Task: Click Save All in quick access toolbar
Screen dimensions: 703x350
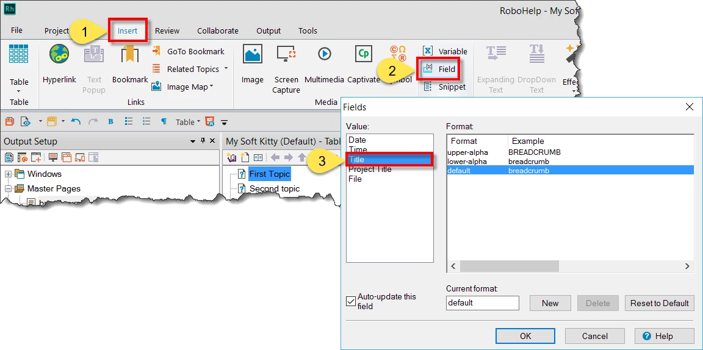Action: (10, 121)
